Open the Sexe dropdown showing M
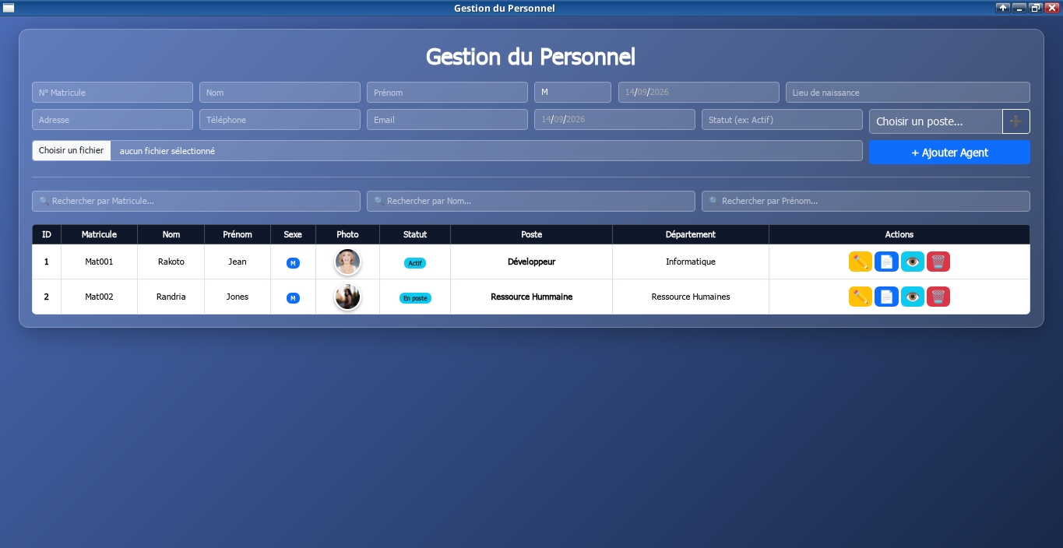 click(x=572, y=92)
